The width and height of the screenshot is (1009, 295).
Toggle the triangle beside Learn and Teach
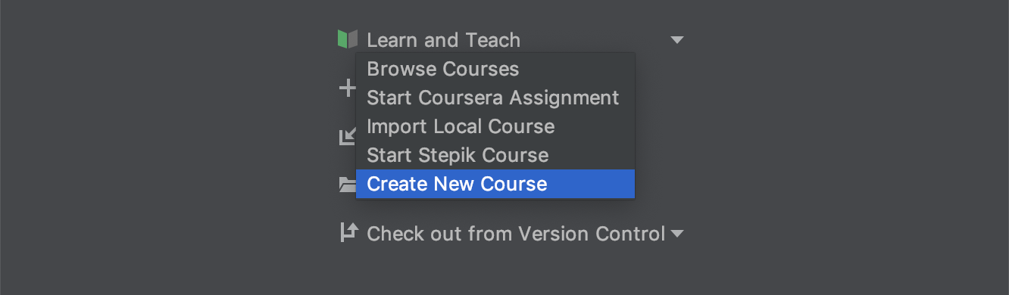click(x=677, y=40)
